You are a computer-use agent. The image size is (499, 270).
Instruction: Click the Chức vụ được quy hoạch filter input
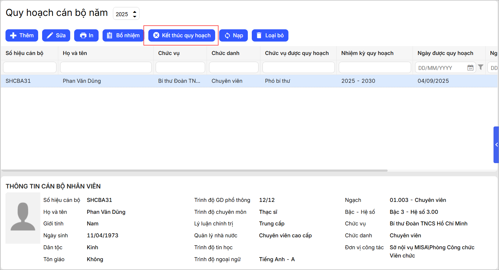298,67
